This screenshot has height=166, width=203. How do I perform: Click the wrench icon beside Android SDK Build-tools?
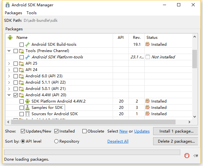(x=27, y=44)
